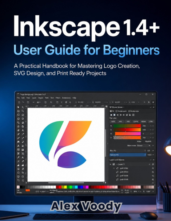The width and height of the screenshot is (171, 221).
Task: Click the no-color X swatch in palette
Action: [x=18, y=187]
